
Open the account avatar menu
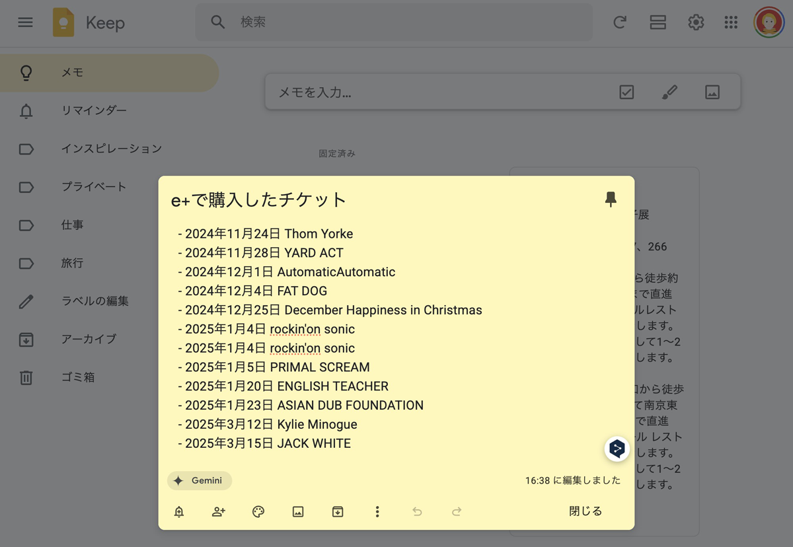769,22
